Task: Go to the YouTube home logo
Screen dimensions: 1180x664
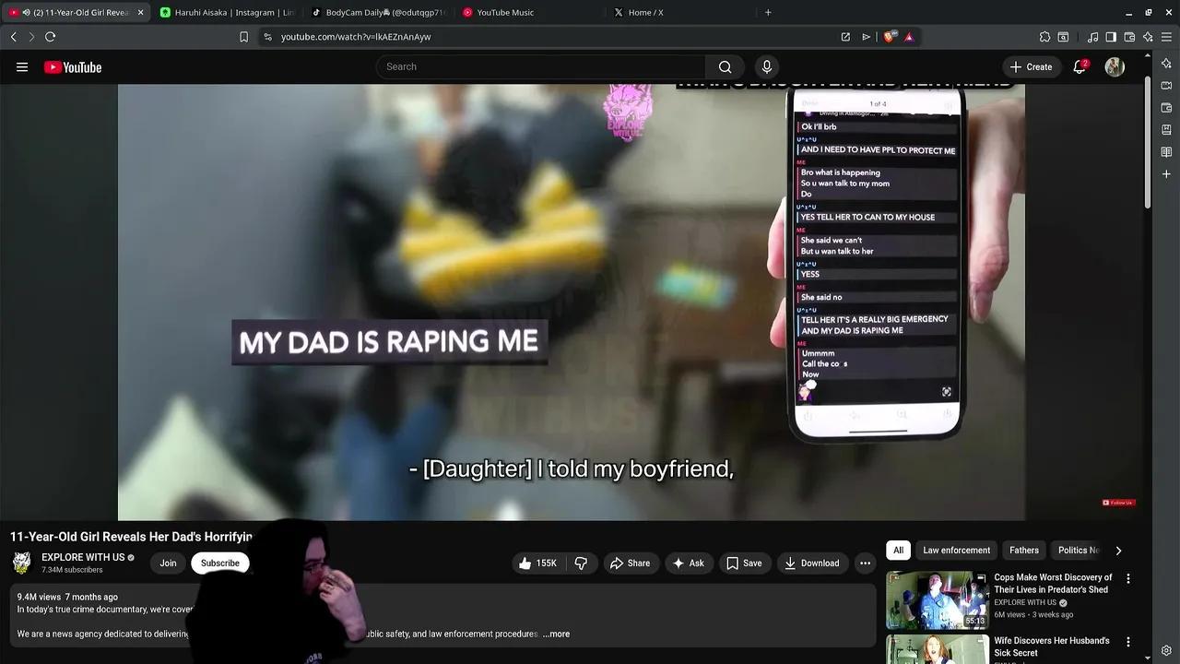Action: (x=73, y=67)
